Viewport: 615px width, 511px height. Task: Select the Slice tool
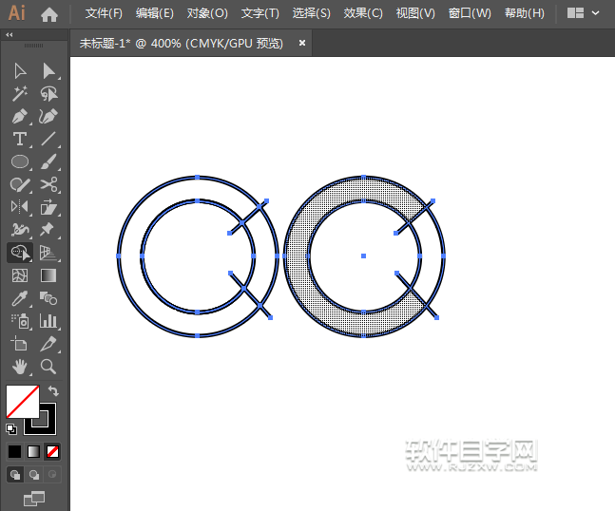pos(48,344)
